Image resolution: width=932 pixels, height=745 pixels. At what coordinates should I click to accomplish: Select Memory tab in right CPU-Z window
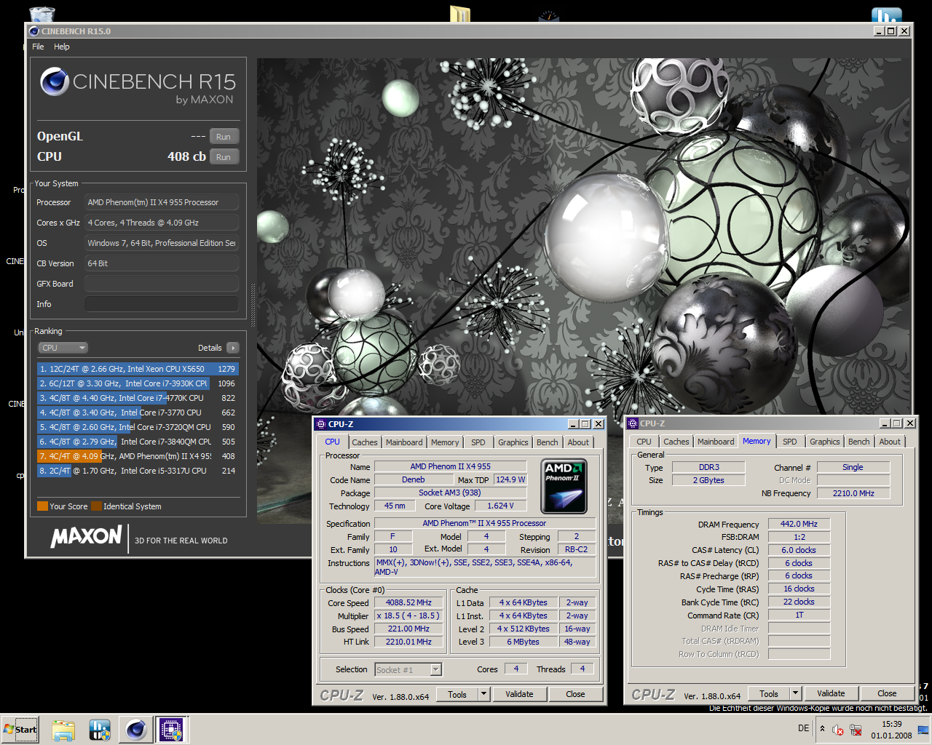(757, 441)
